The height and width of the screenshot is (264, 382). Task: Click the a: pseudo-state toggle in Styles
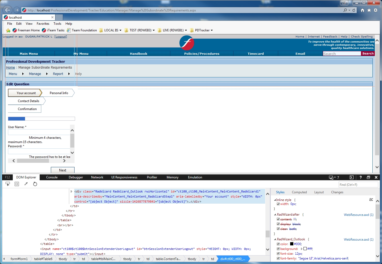(371, 199)
